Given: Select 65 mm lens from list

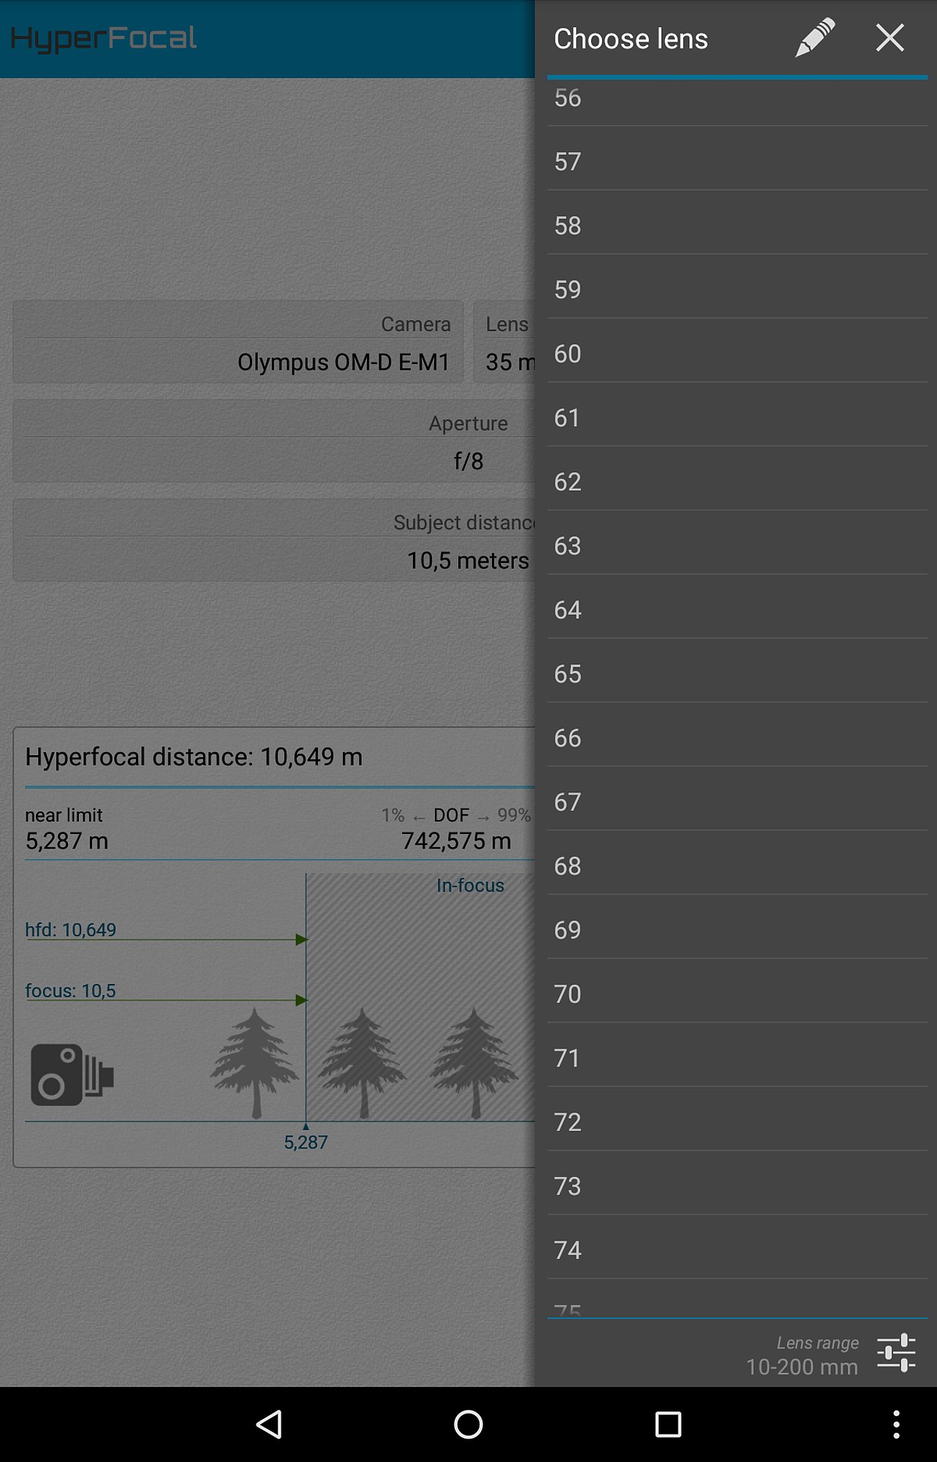Looking at the screenshot, I should coord(737,674).
